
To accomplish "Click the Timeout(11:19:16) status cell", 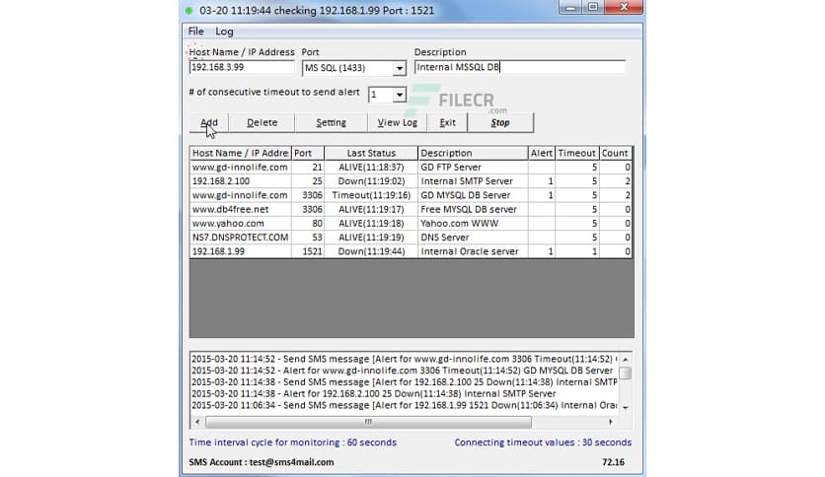I will tap(371, 195).
